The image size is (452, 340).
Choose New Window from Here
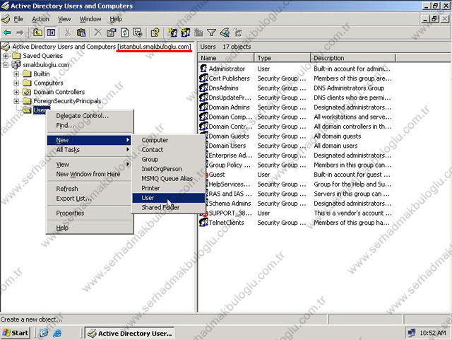[90, 174]
